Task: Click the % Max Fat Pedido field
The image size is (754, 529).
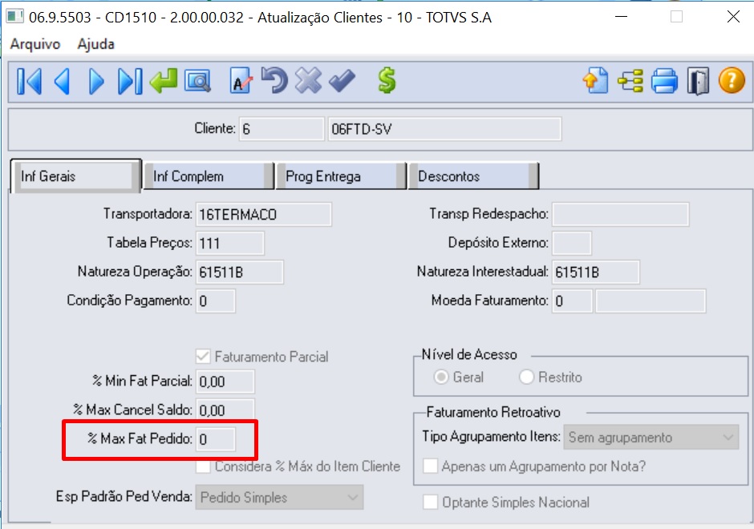Action: [216, 439]
